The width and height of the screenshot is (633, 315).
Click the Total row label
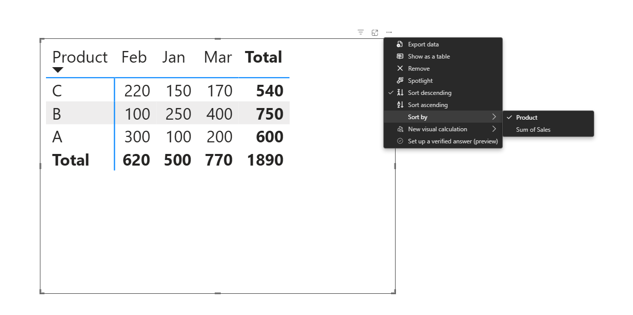click(71, 160)
